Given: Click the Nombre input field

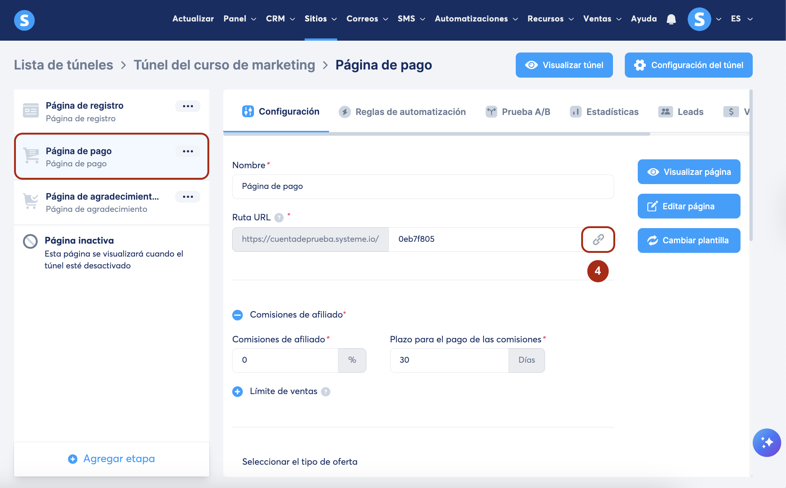Looking at the screenshot, I should [423, 186].
